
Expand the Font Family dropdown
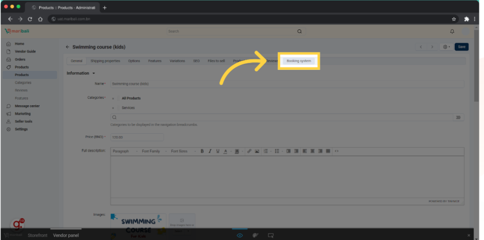(x=154, y=151)
